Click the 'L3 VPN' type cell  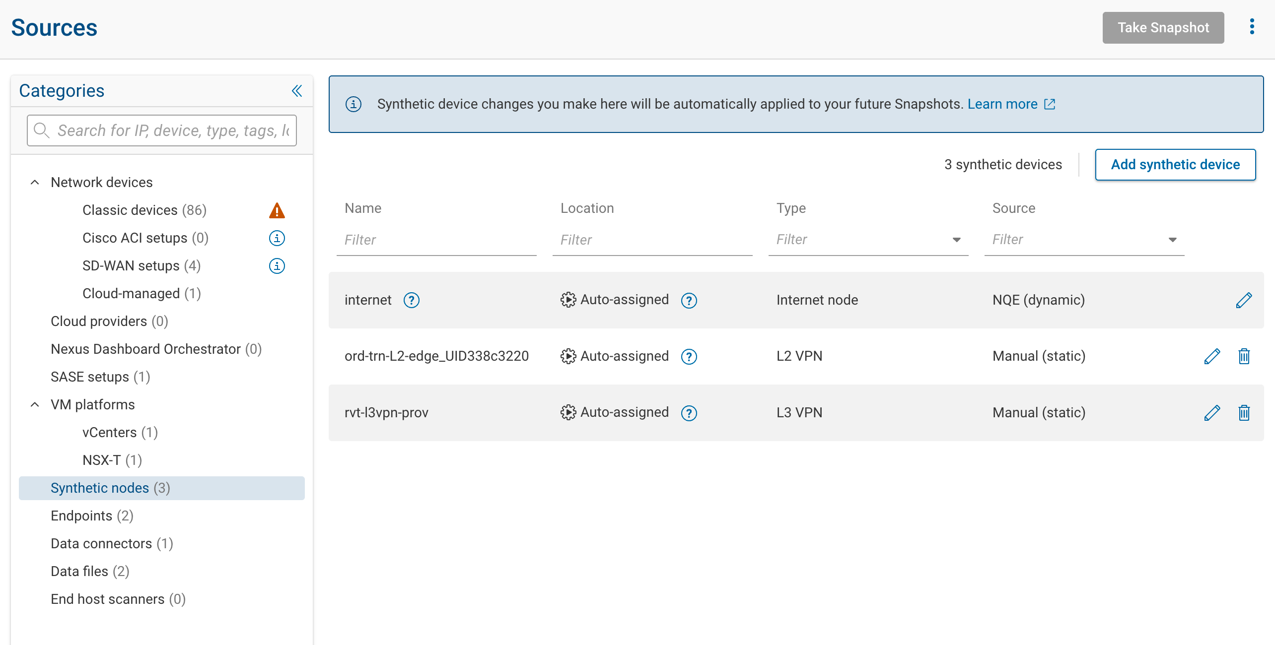click(x=799, y=413)
